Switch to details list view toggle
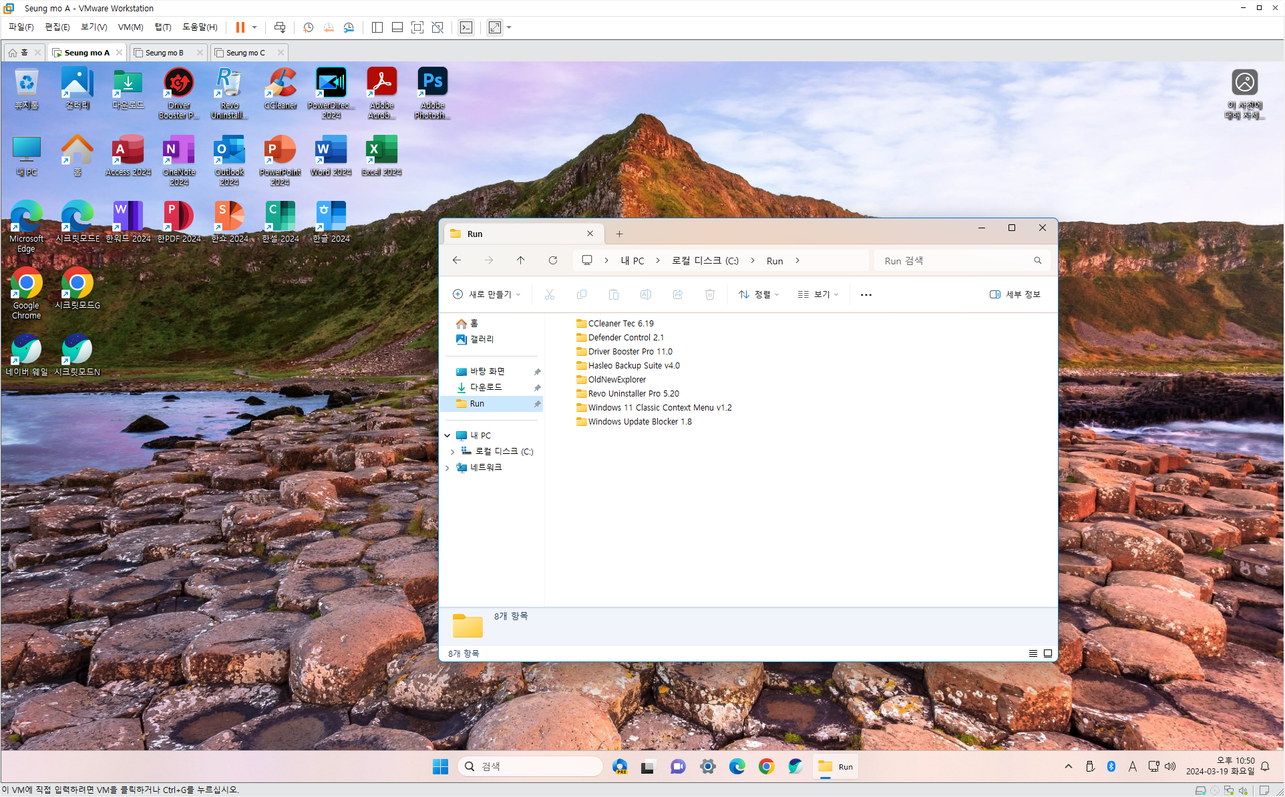This screenshot has height=797, width=1285. click(x=1033, y=653)
